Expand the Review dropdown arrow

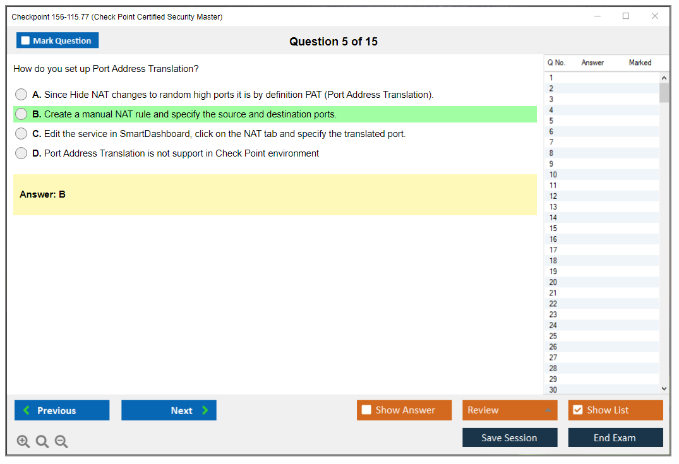tap(548, 410)
